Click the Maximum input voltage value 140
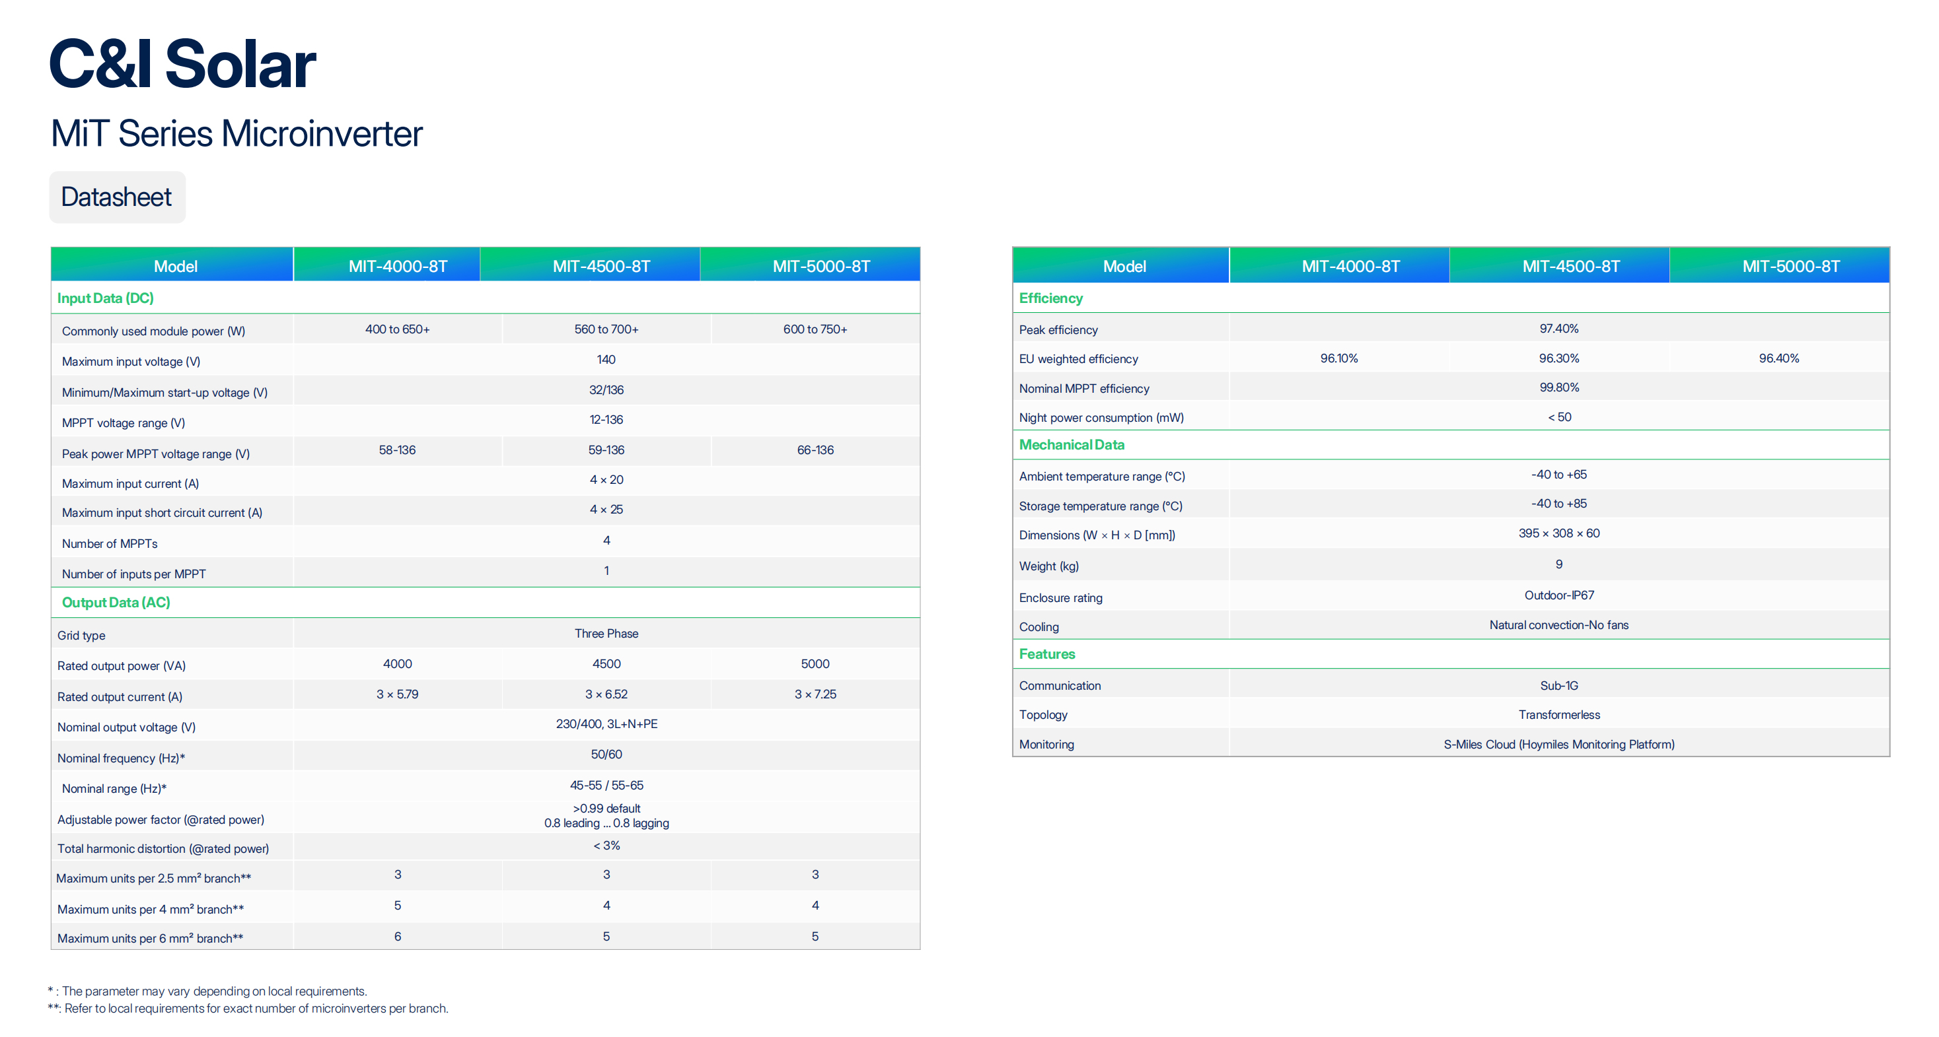1939x1037 pixels. click(606, 360)
